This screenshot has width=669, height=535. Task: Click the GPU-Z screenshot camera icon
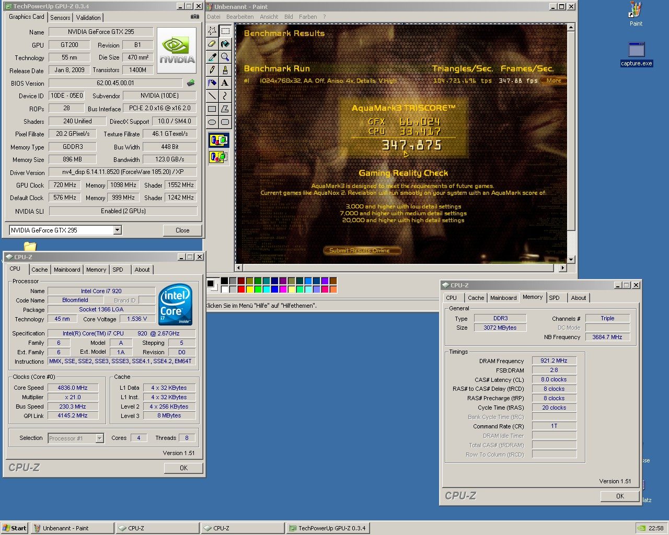(x=194, y=17)
